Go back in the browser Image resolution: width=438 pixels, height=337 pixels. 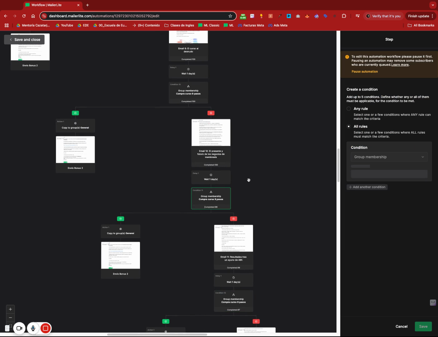tap(6, 16)
